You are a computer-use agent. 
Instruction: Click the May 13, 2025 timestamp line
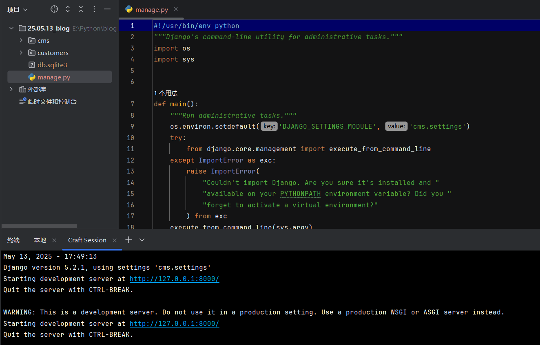[x=50, y=257]
